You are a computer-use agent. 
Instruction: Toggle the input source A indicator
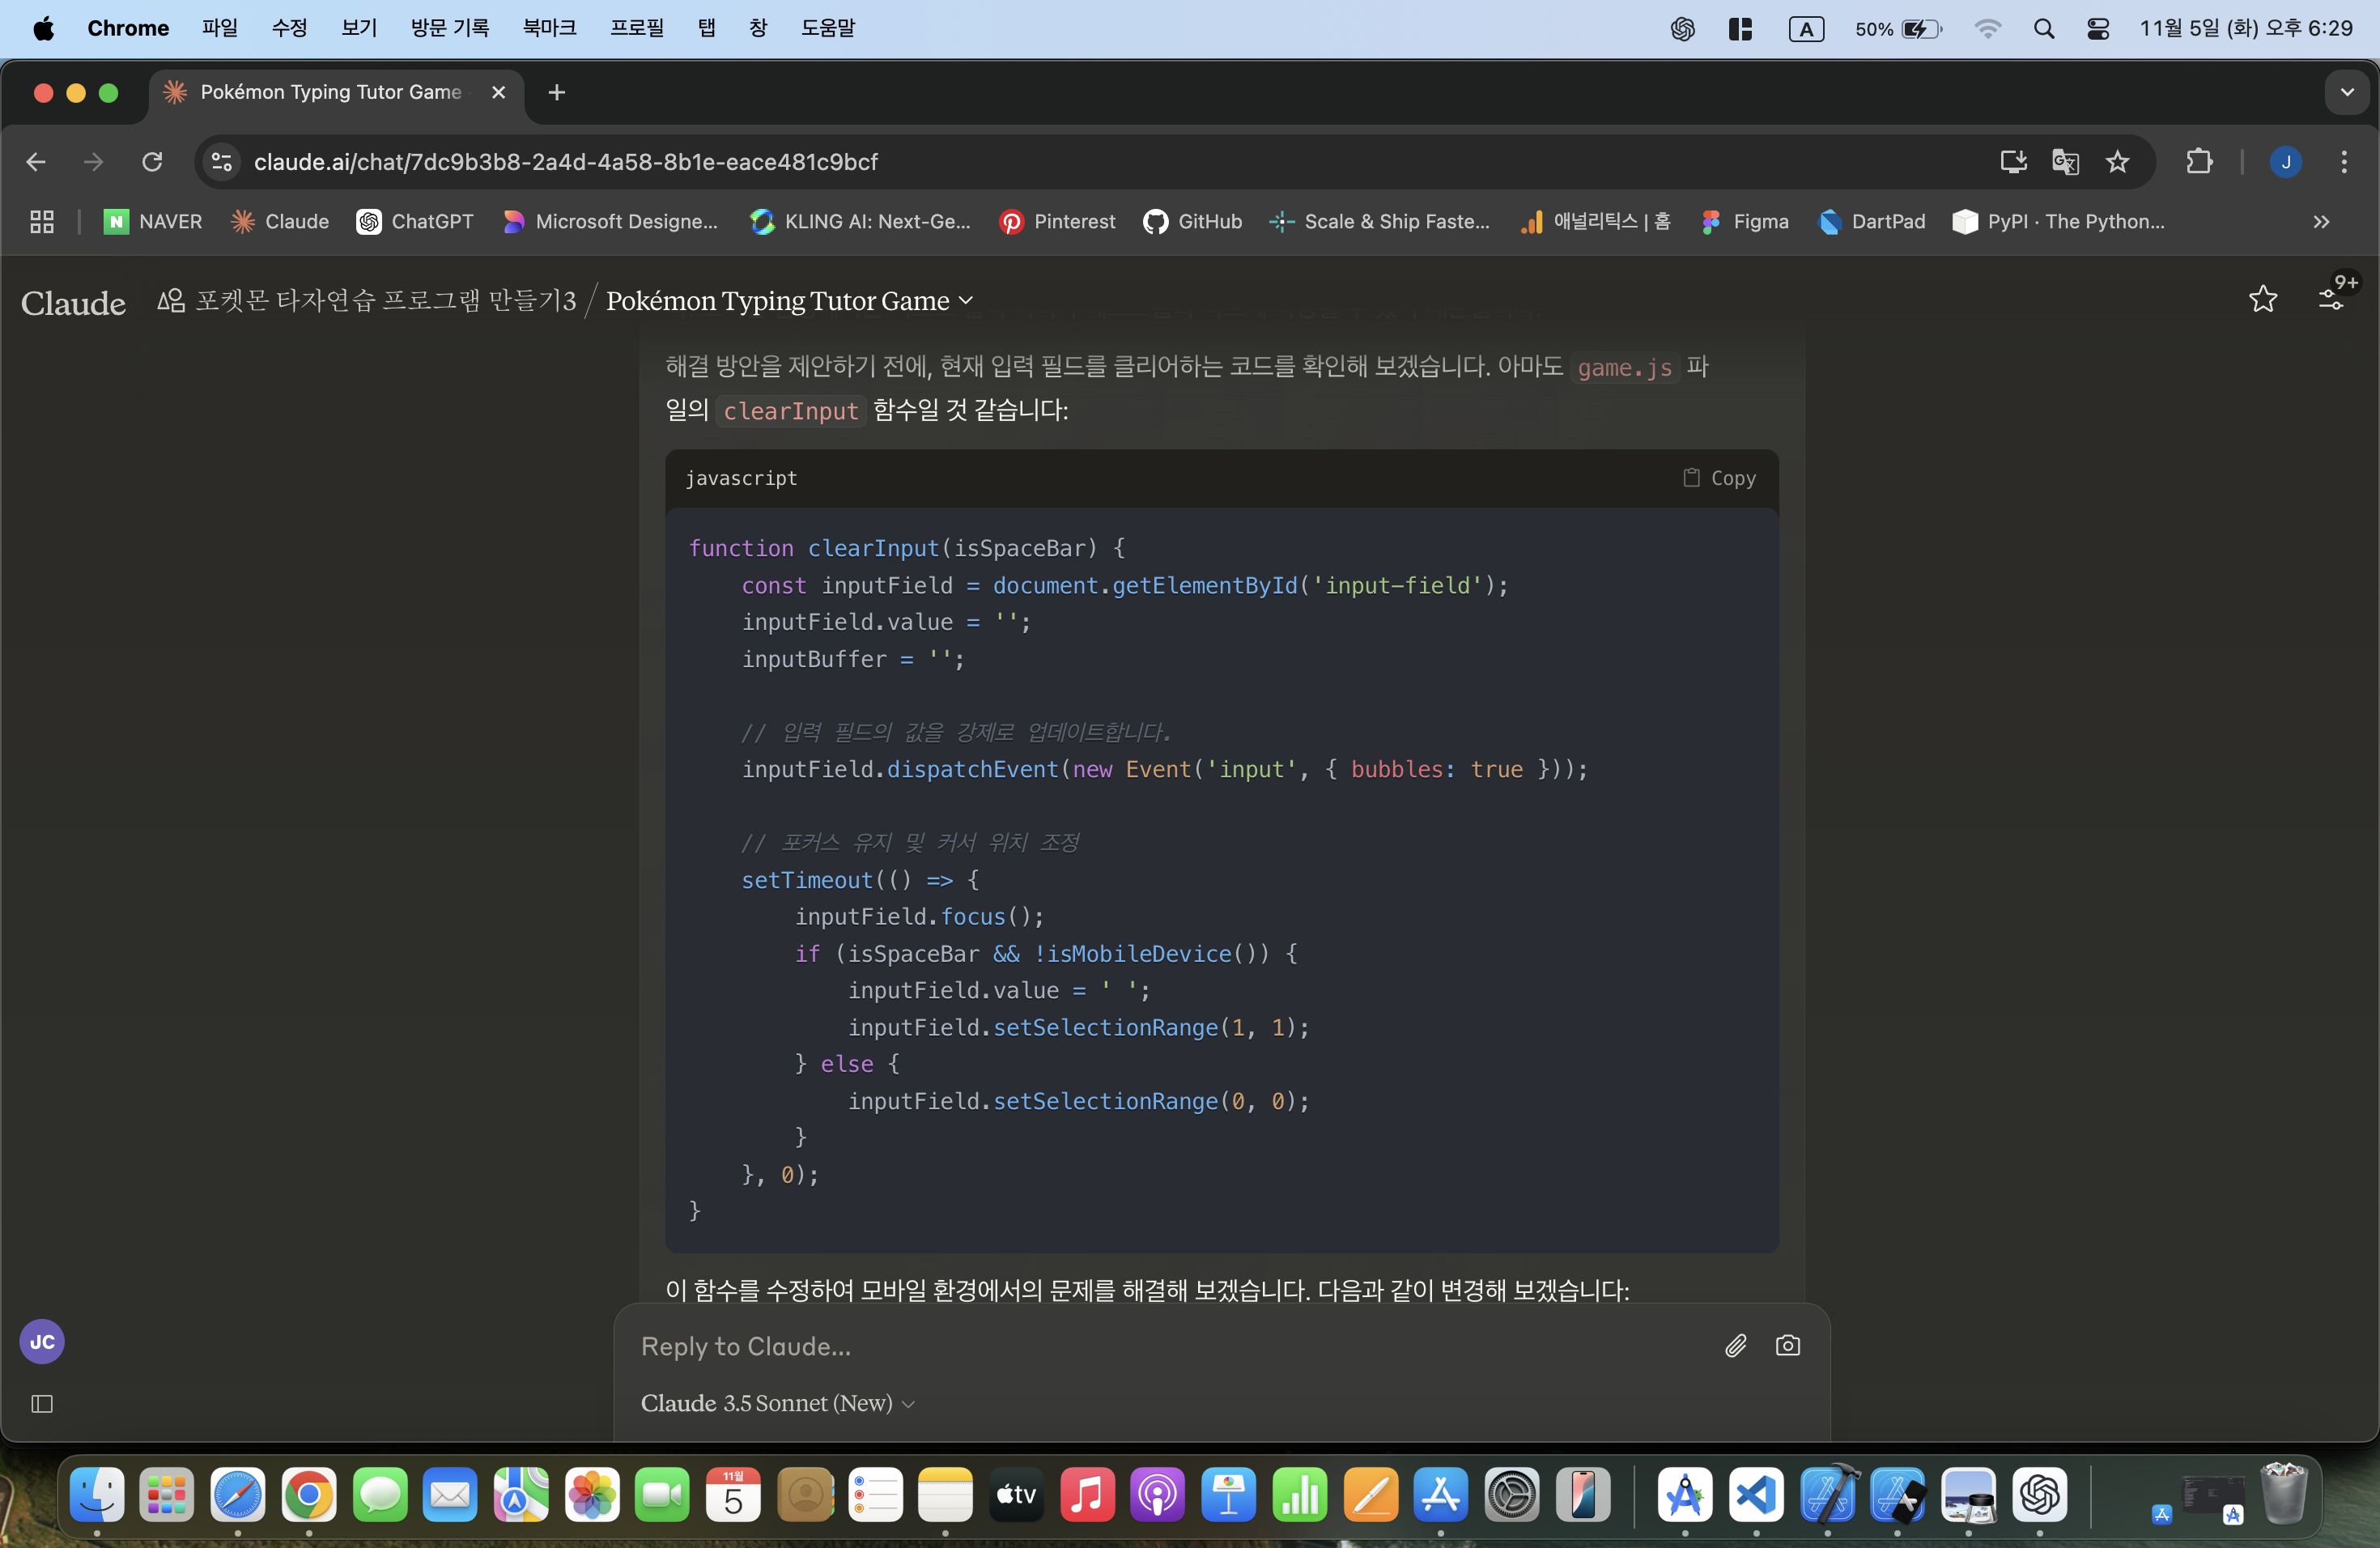1806,29
